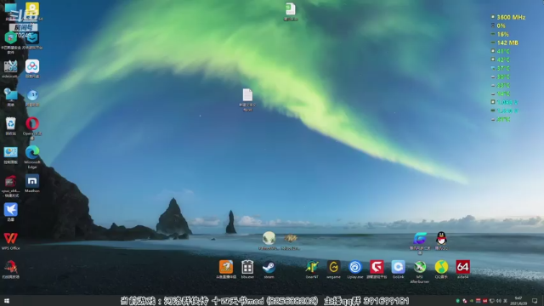Click the green shield tray icon

(x=457, y=300)
